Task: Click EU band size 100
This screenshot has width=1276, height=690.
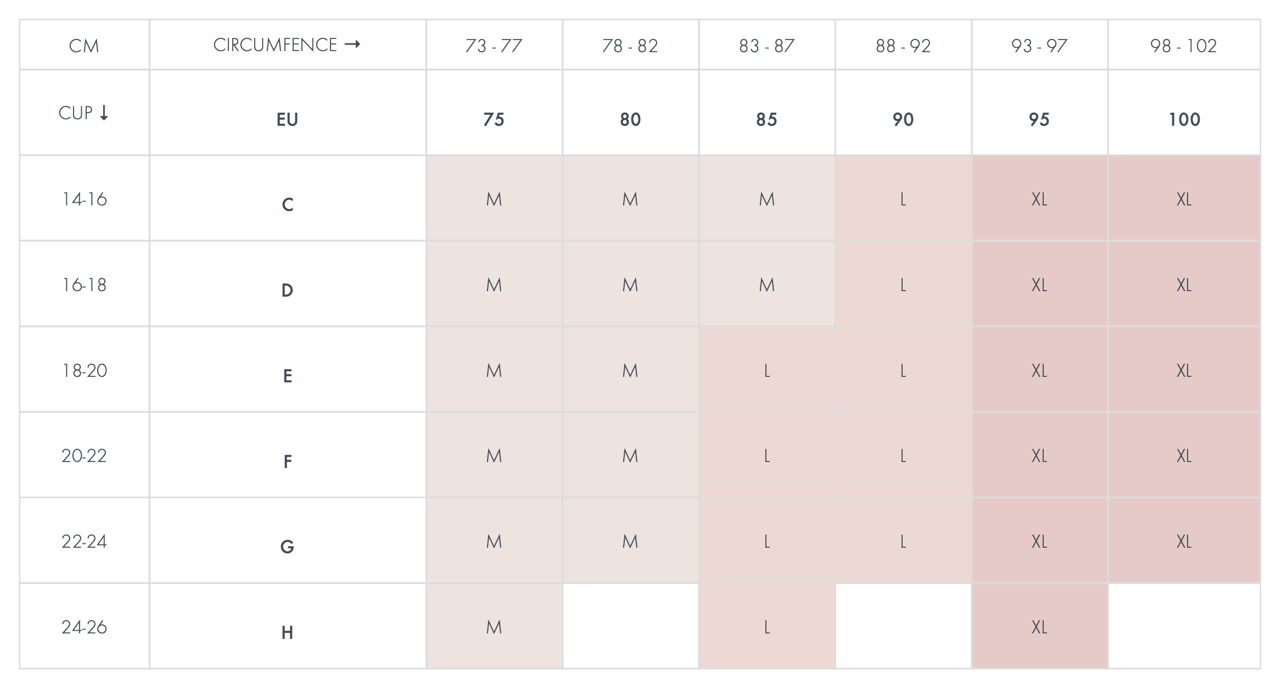Action: [x=1184, y=119]
